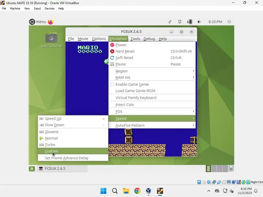263x197 pixels.
Task: Open VirtualBox Input menu
Action: (x=37, y=8)
